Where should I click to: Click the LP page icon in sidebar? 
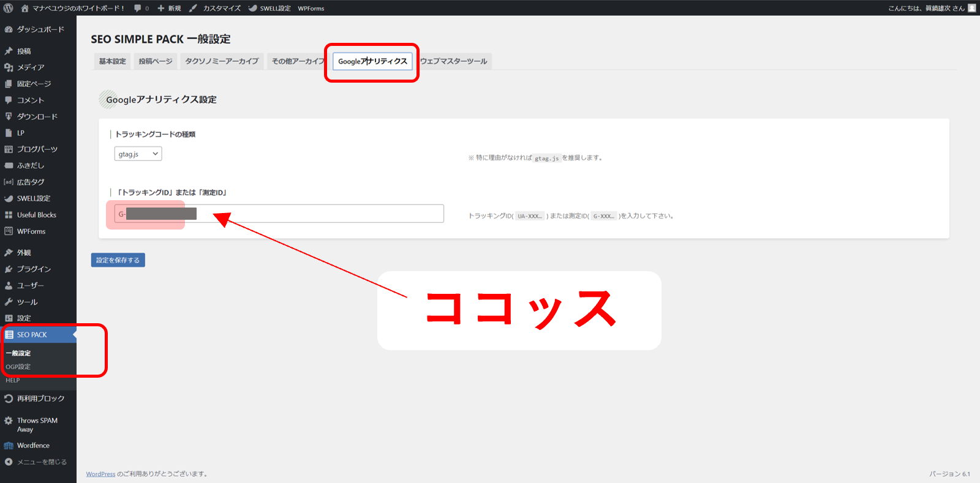9,133
